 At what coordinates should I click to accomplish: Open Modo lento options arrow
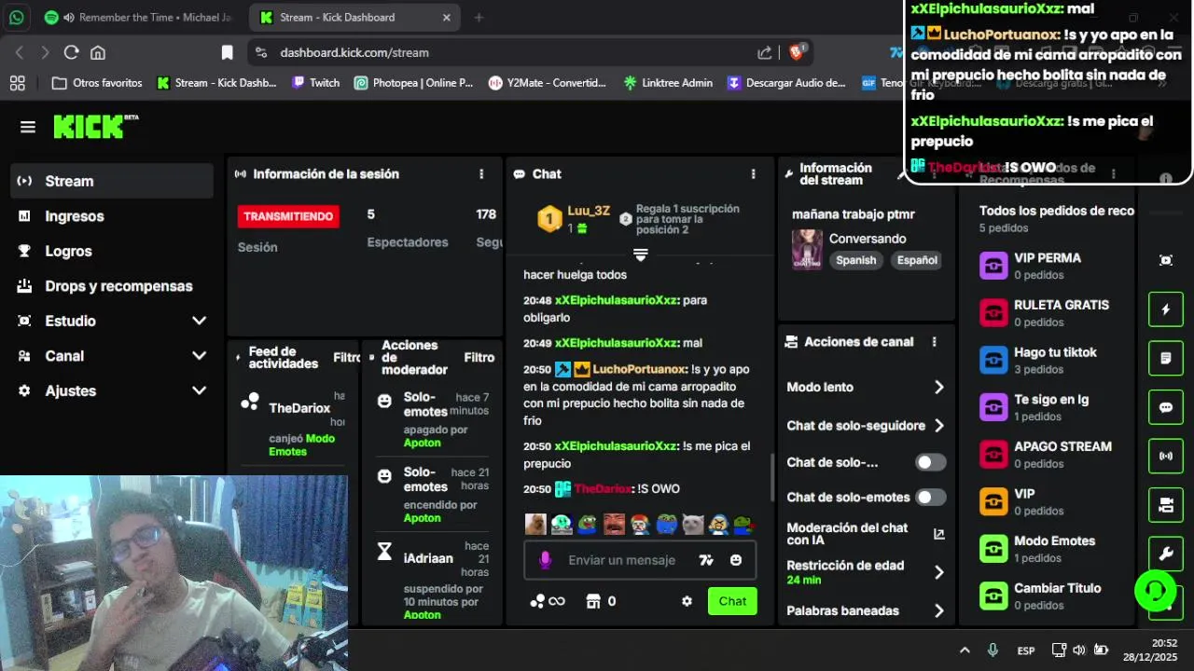(938, 387)
